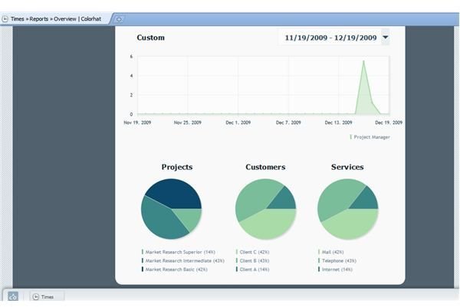The width and height of the screenshot is (460, 307).
Task: Click the peak of the line chart
Action: tap(363, 61)
